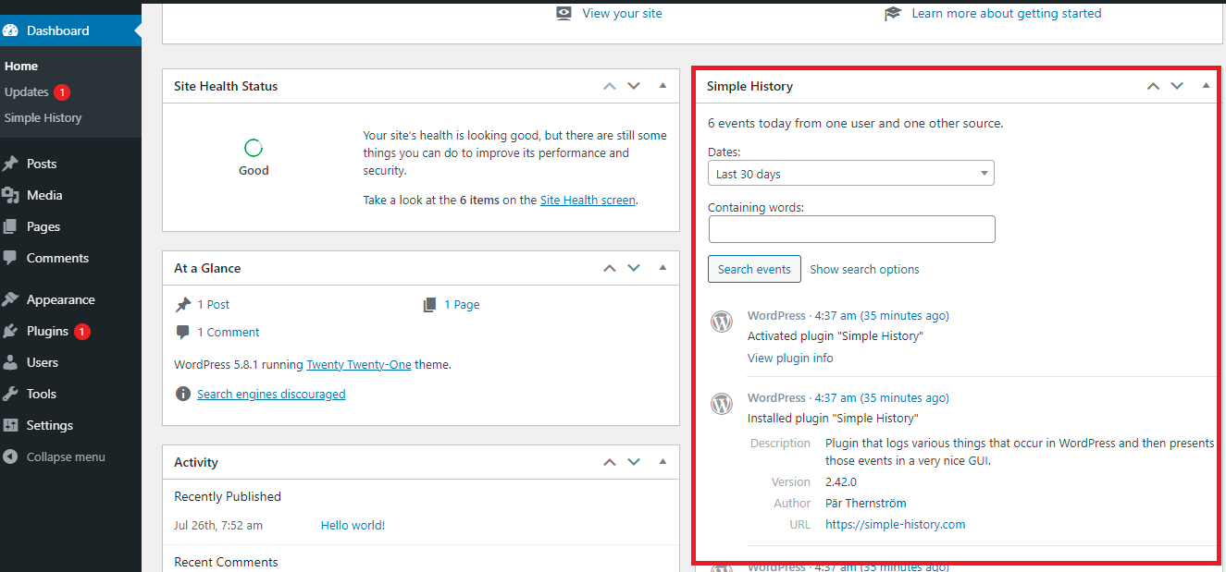Open the 1 Page link
The image size is (1226, 572).
462,304
